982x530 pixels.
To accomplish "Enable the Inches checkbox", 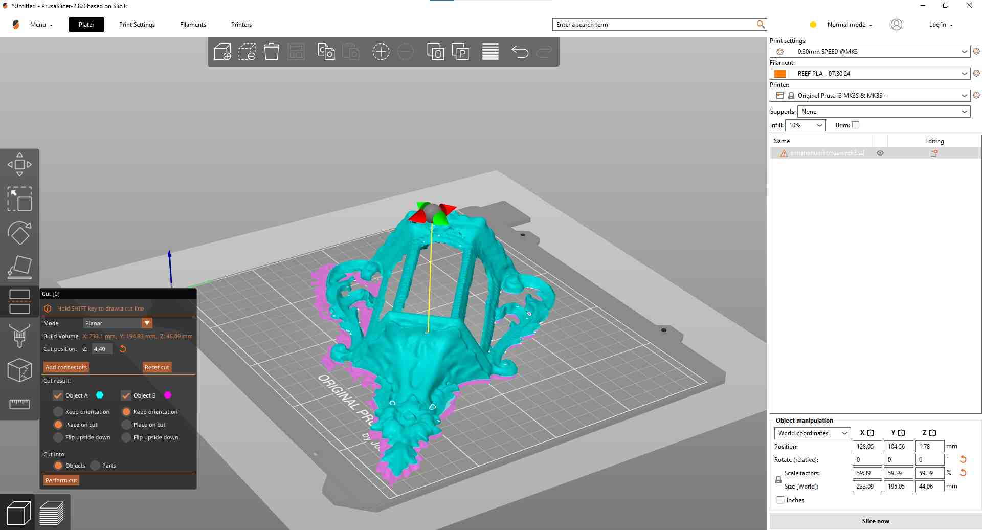I will coord(780,500).
